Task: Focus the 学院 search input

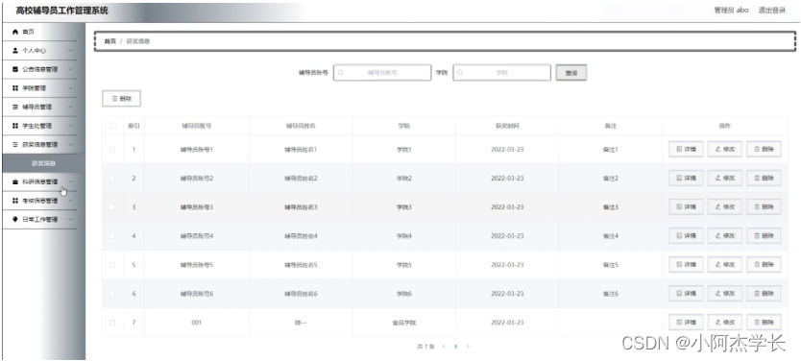Action: (501, 73)
